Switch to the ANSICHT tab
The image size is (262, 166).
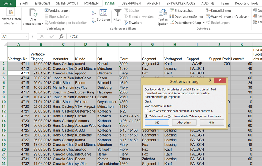(x=154, y=3)
